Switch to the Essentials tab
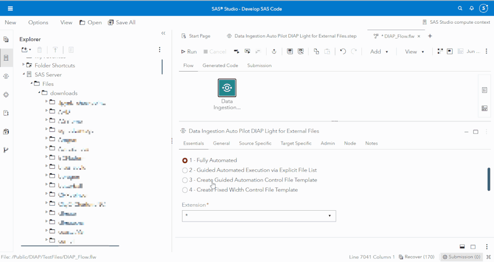This screenshot has height=262, width=494. point(193,143)
